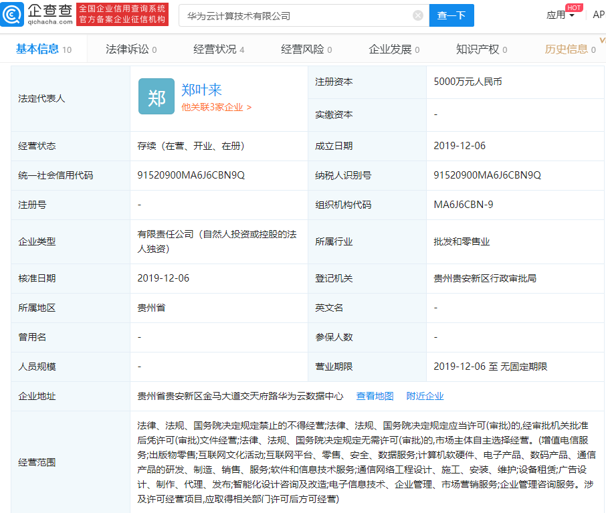
Task: Open the 应用 dropdown menu
Action: click(x=560, y=15)
